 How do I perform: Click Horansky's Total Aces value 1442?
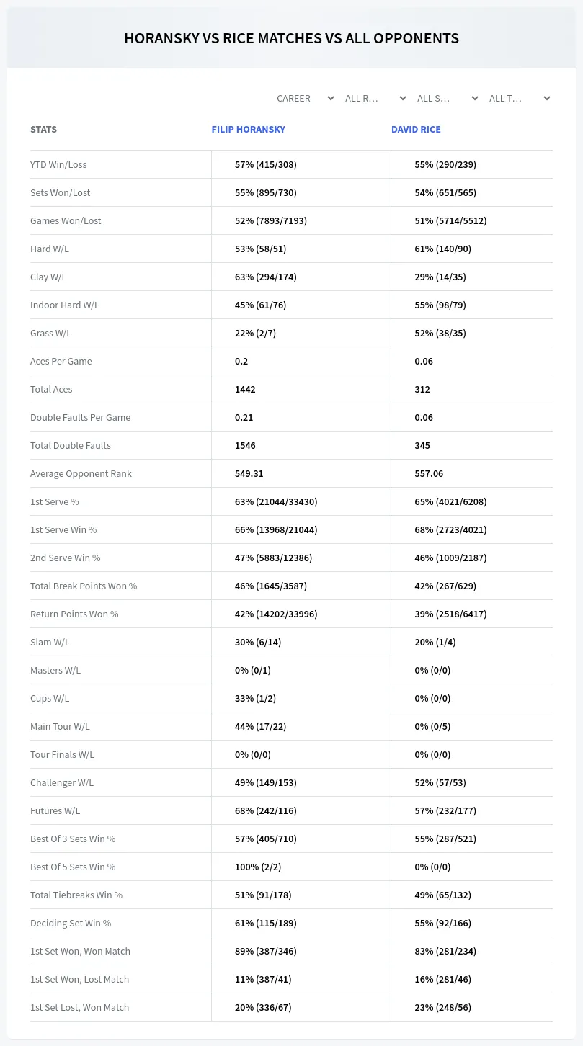[245, 389]
